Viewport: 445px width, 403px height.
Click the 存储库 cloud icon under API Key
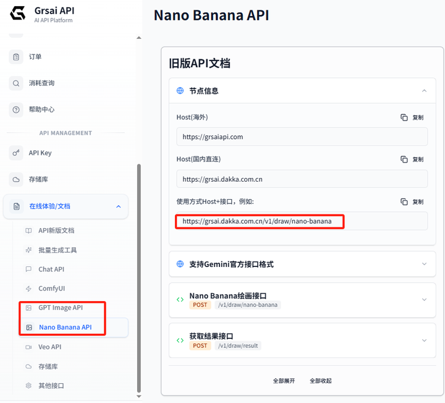pos(16,179)
